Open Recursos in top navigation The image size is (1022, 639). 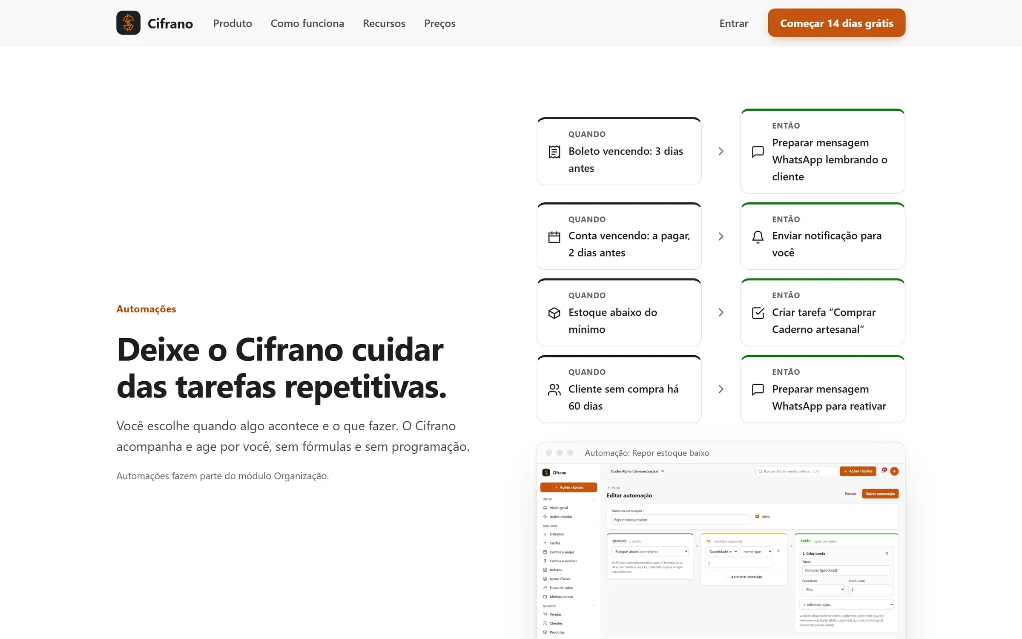pyautogui.click(x=384, y=23)
